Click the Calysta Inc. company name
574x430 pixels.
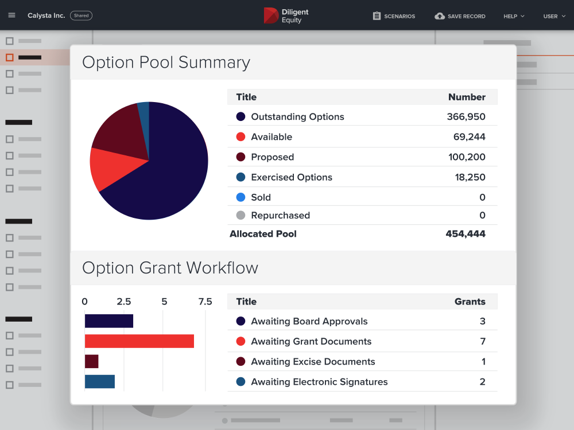click(46, 15)
